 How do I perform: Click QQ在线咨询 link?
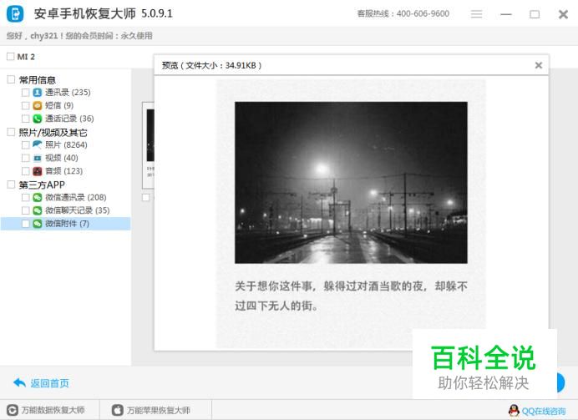pos(544,411)
